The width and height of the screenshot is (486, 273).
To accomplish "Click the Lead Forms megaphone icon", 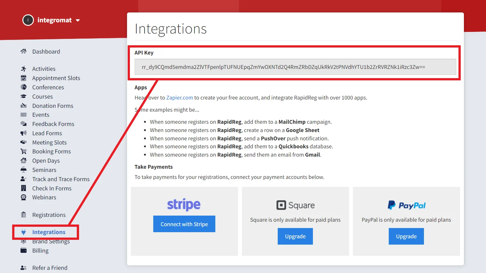I will pos(23,133).
